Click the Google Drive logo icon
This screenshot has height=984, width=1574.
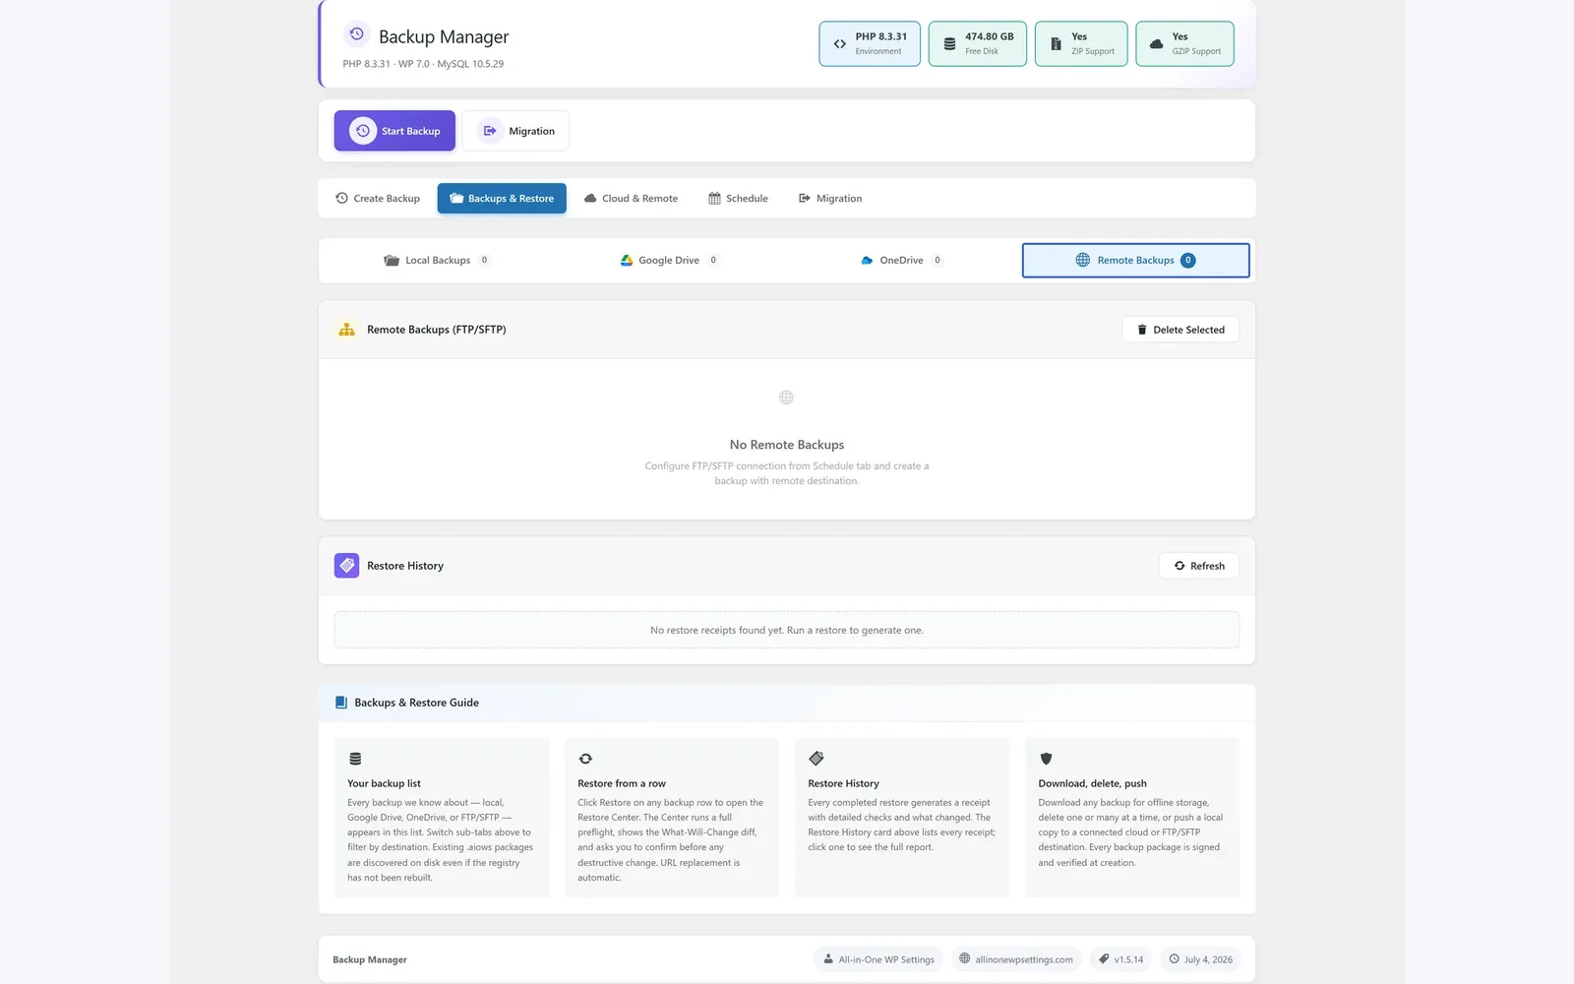click(627, 261)
